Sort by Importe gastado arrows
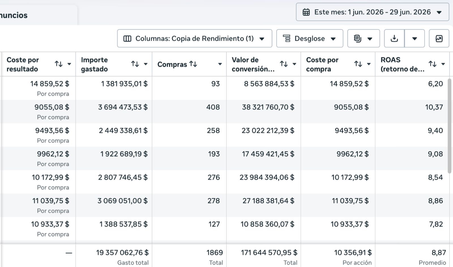453x267 pixels. tap(135, 64)
